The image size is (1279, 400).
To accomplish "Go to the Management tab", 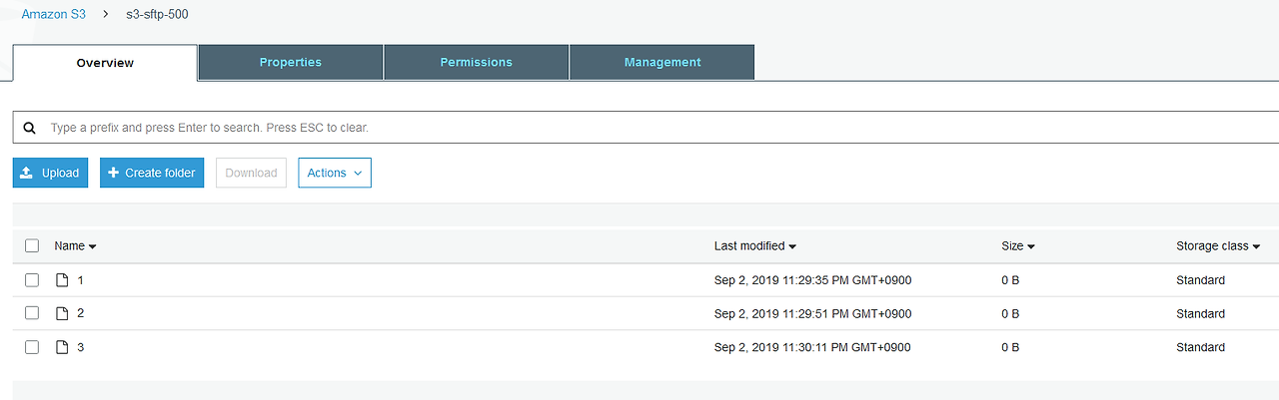I will [x=662, y=62].
